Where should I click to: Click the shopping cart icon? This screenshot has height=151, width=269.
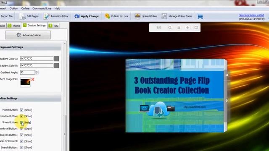click(x=200, y=16)
